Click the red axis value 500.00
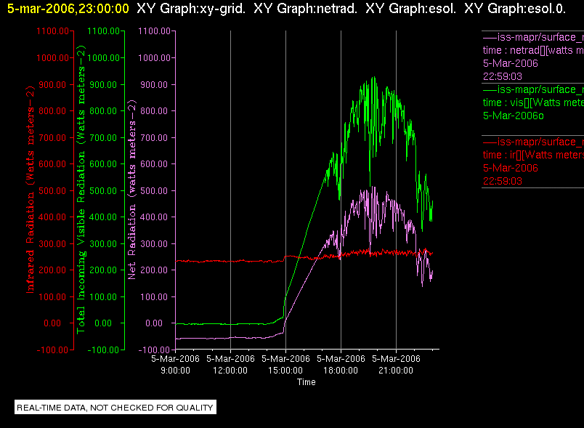584x428 pixels. point(52,190)
